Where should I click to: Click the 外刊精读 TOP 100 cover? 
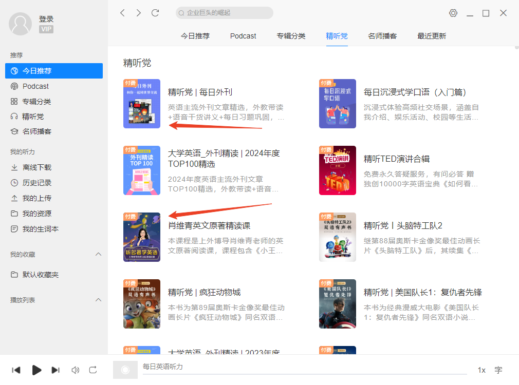pyautogui.click(x=142, y=170)
